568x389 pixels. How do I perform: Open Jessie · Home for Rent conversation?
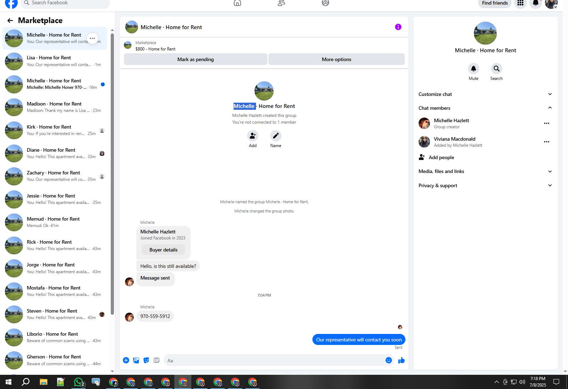click(55, 199)
